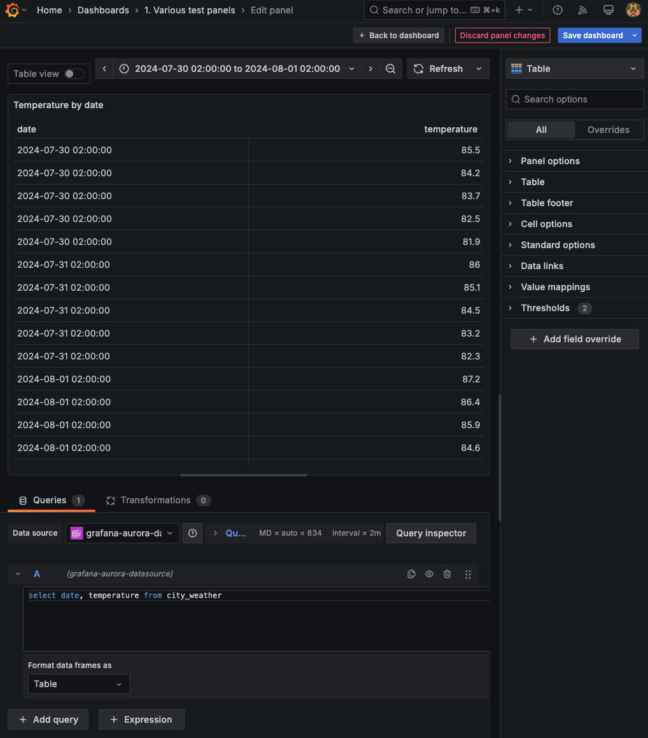Expand Panel options section

click(x=575, y=161)
